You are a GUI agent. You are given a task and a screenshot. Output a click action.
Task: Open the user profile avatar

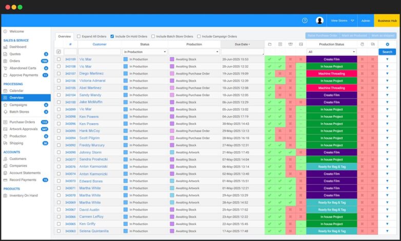tap(319, 21)
